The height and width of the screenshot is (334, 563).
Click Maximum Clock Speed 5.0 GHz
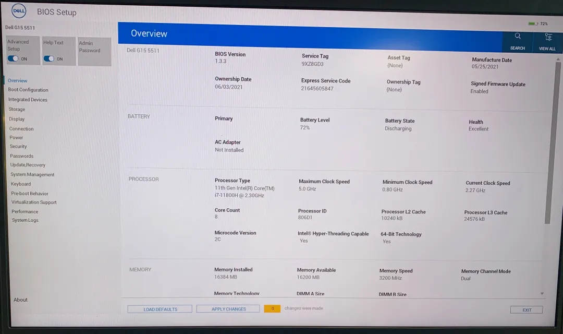(308, 189)
